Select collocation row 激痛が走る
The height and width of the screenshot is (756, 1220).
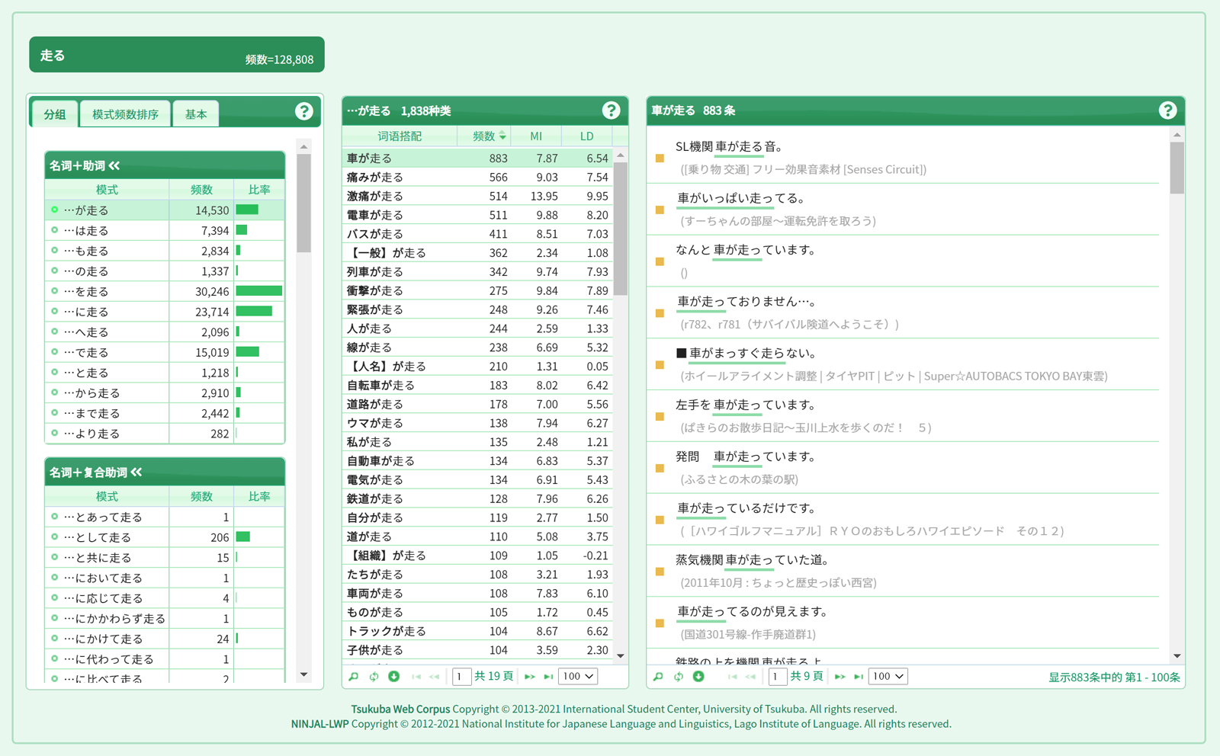(477, 196)
